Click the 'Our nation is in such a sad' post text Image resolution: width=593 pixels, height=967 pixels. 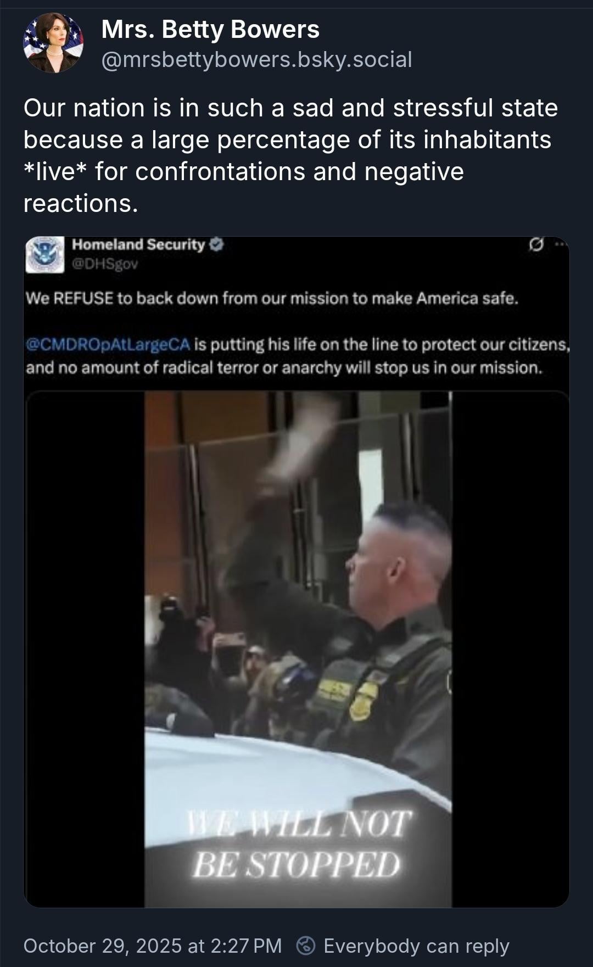(x=291, y=155)
